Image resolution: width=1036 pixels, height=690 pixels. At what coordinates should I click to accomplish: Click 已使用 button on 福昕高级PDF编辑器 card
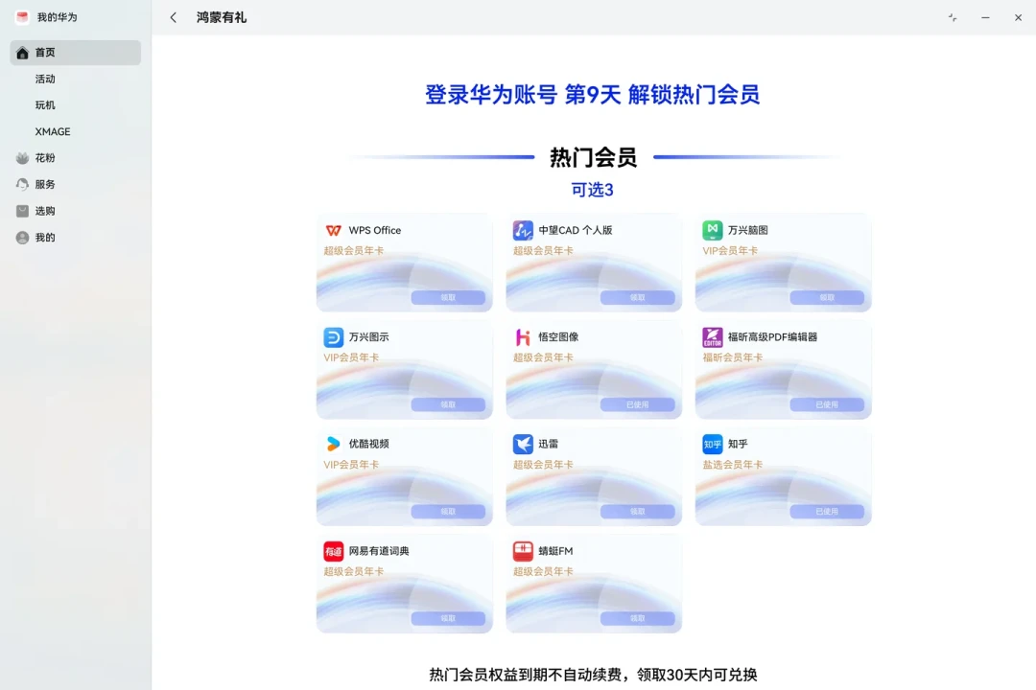click(x=827, y=404)
